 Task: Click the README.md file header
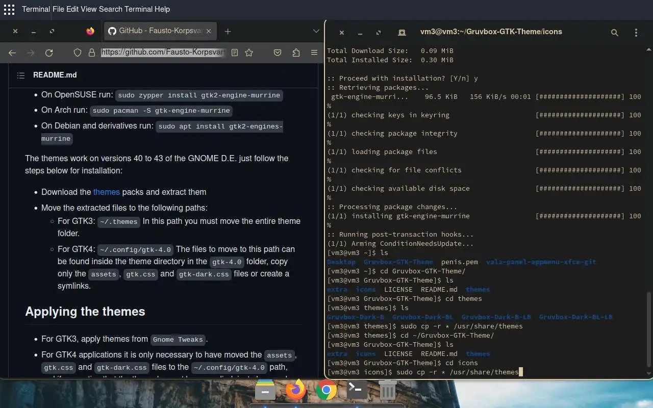coord(55,75)
